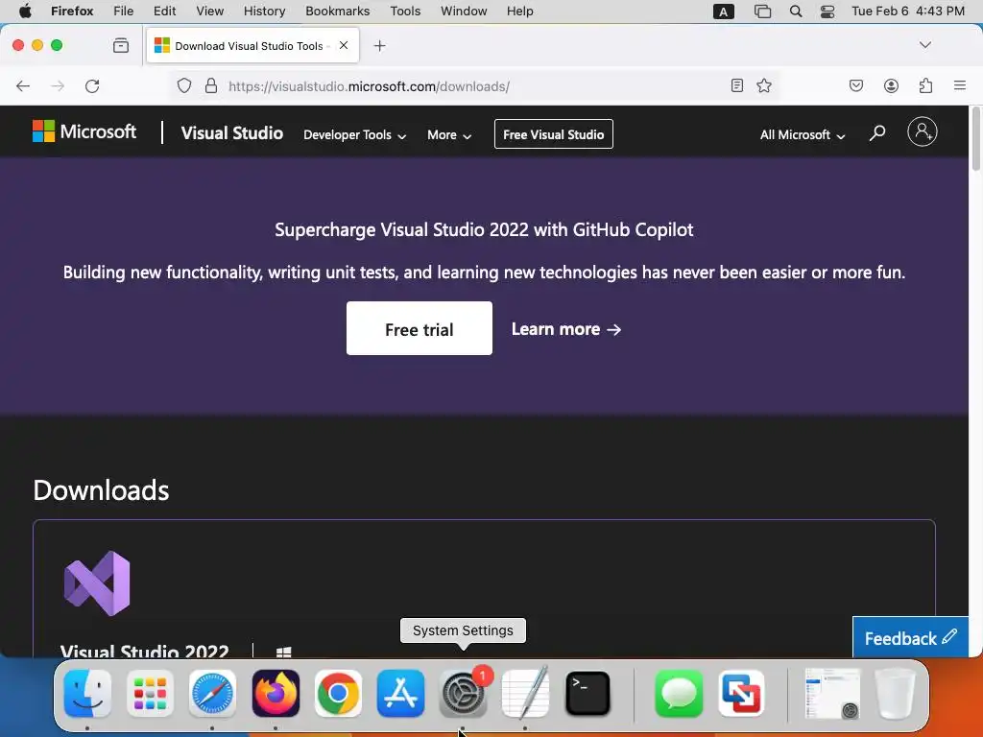Viewport: 983px width, 737px height.
Task: Open the extensions puzzle icon
Action: pyautogui.click(x=925, y=85)
